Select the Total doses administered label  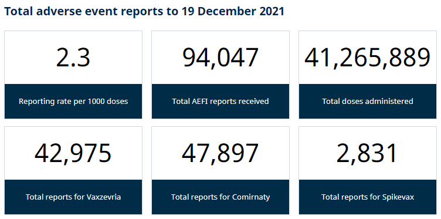(367, 102)
